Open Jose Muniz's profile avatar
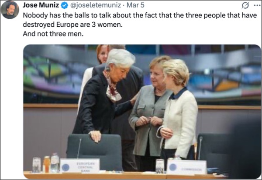The height and width of the screenshot is (180, 262). (x=10, y=10)
